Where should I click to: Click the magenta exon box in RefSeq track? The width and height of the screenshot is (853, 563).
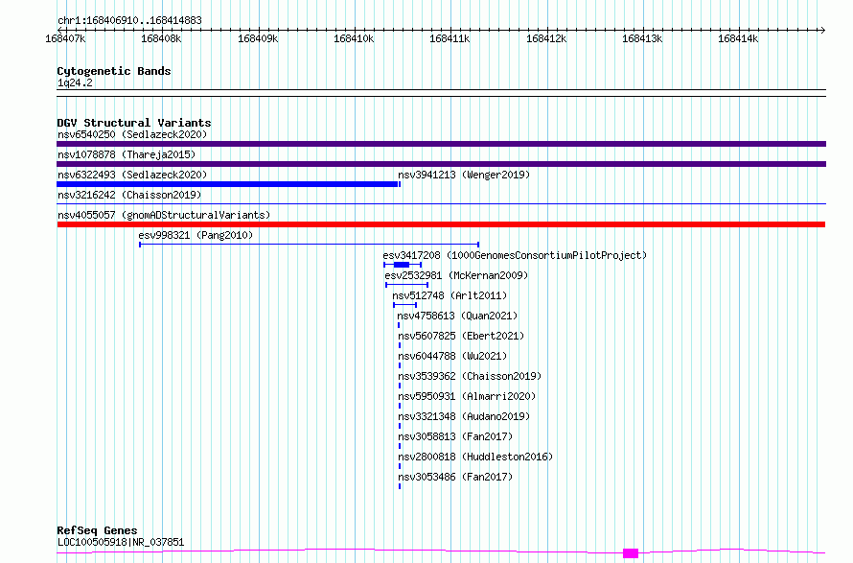pyautogui.click(x=631, y=553)
